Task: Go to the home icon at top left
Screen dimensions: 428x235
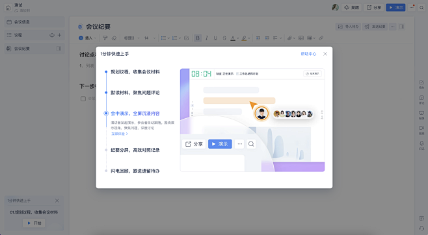Action: click(8, 8)
